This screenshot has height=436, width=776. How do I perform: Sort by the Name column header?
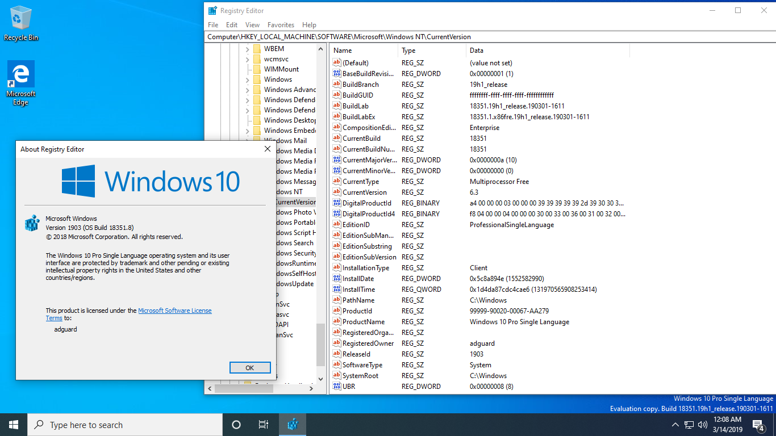(364, 51)
